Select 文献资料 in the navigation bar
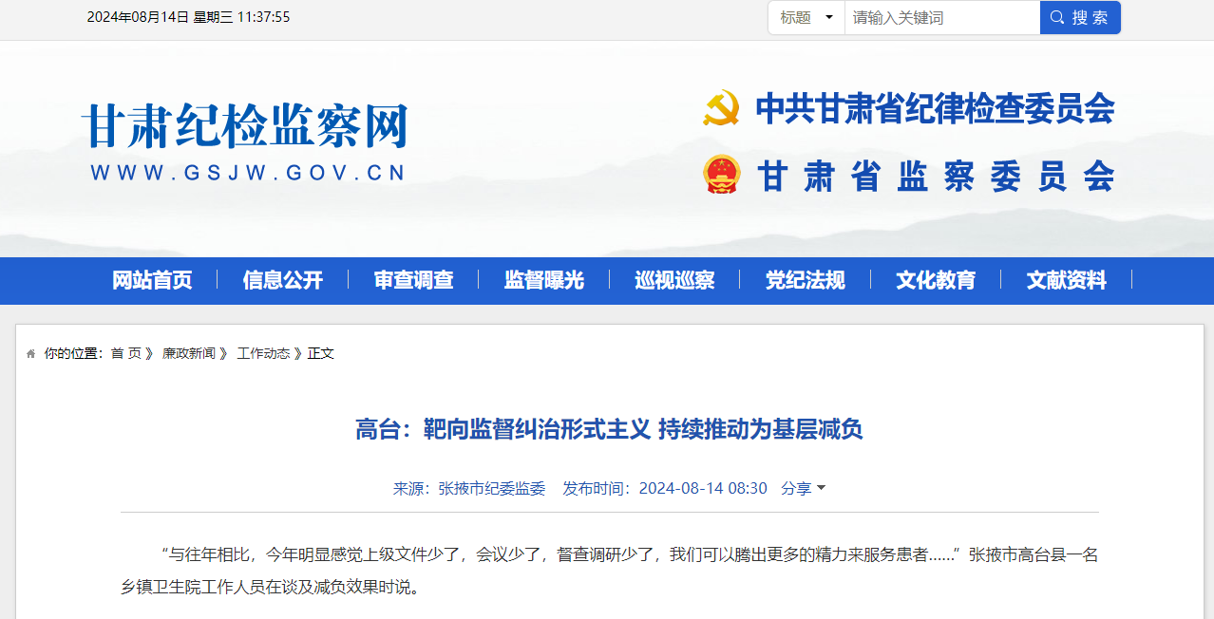1214x619 pixels. click(1066, 280)
